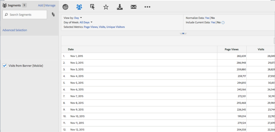
Task: Open the report suite globe icon
Action: click(66, 7)
